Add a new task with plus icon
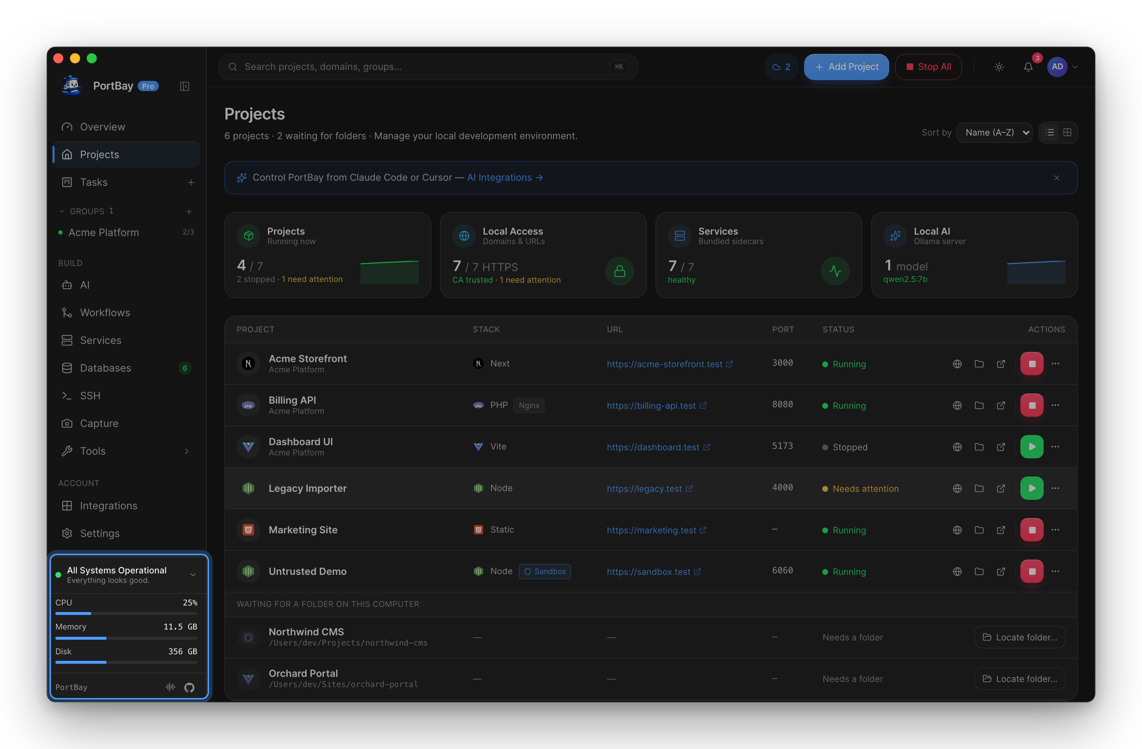This screenshot has height=749, width=1142. tap(191, 183)
